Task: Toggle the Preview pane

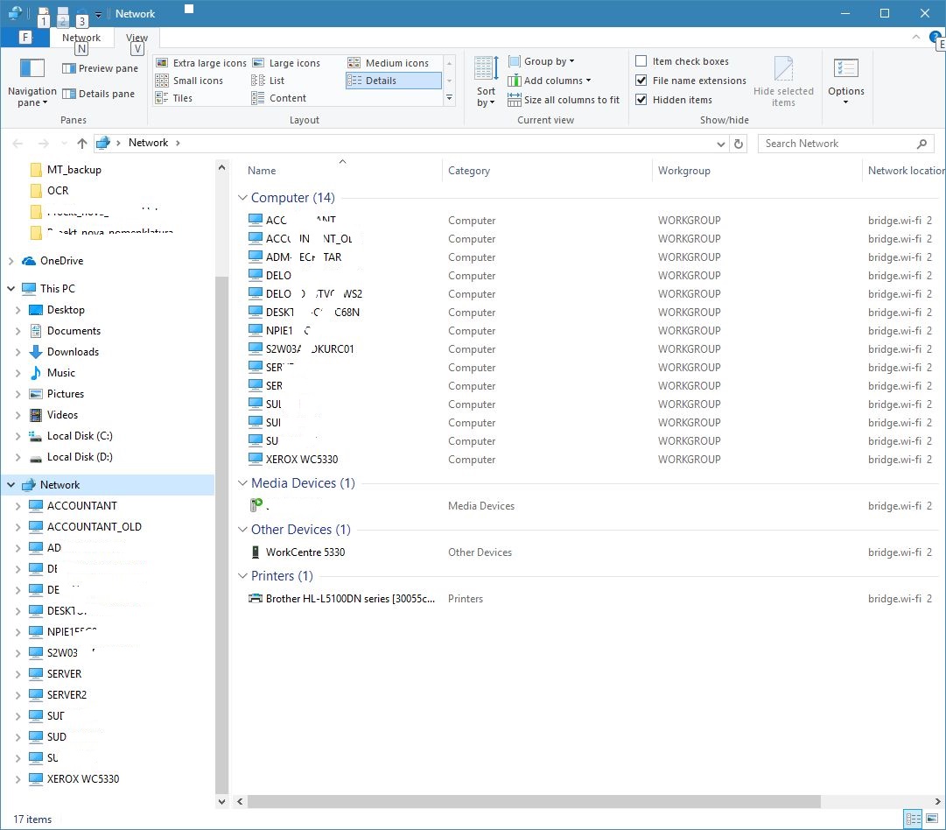Action: (x=100, y=68)
